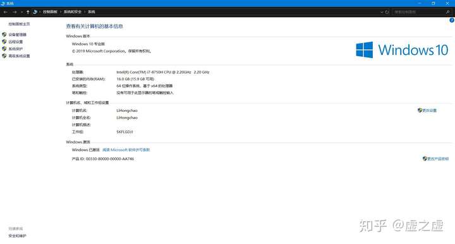Expand the address bar history dropdown
455x244 pixels.
(x=382, y=12)
